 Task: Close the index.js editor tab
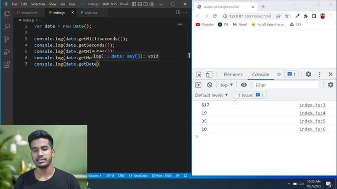pyautogui.click(x=73, y=13)
